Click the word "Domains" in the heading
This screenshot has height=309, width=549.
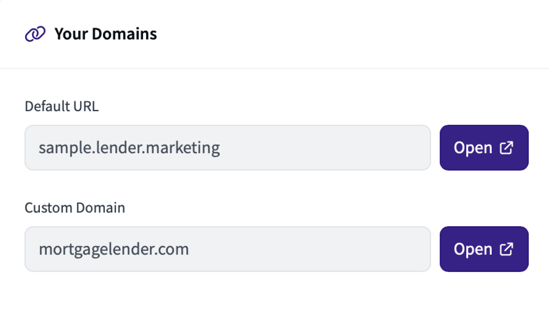click(124, 34)
